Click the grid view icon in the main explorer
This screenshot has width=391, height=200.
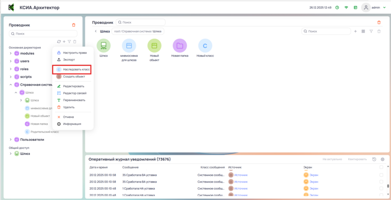[363, 32]
